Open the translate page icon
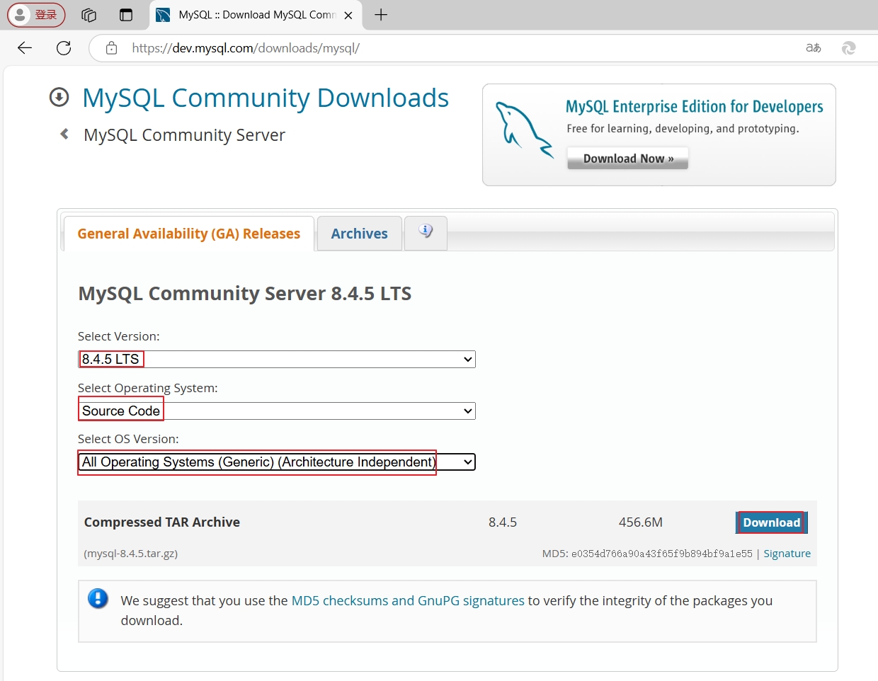The height and width of the screenshot is (681, 878). tap(814, 48)
